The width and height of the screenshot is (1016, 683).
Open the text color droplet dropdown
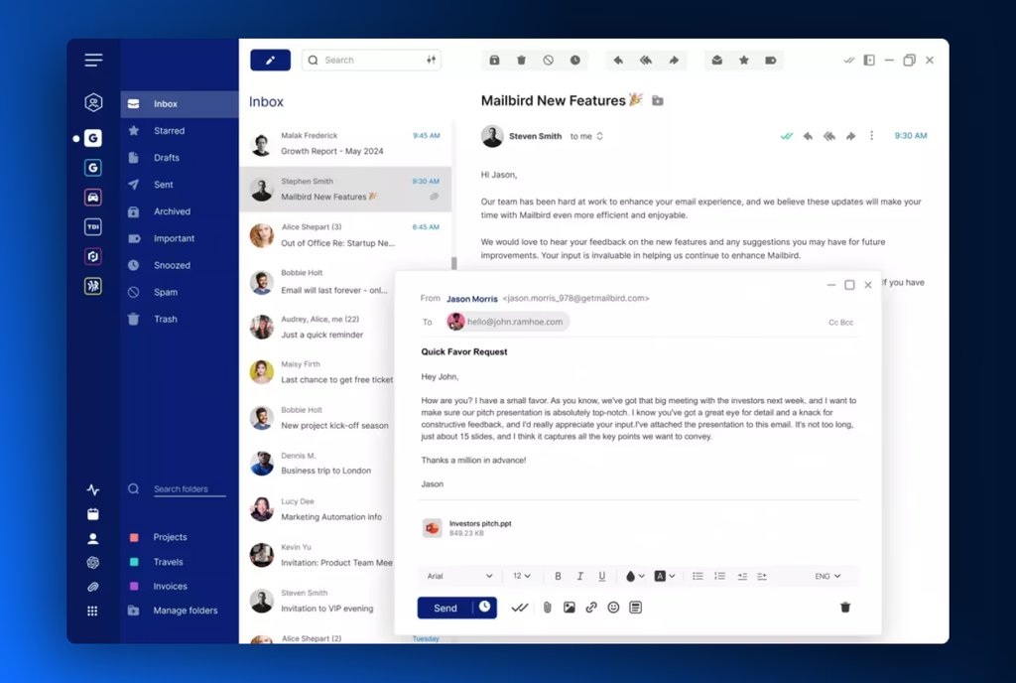635,576
